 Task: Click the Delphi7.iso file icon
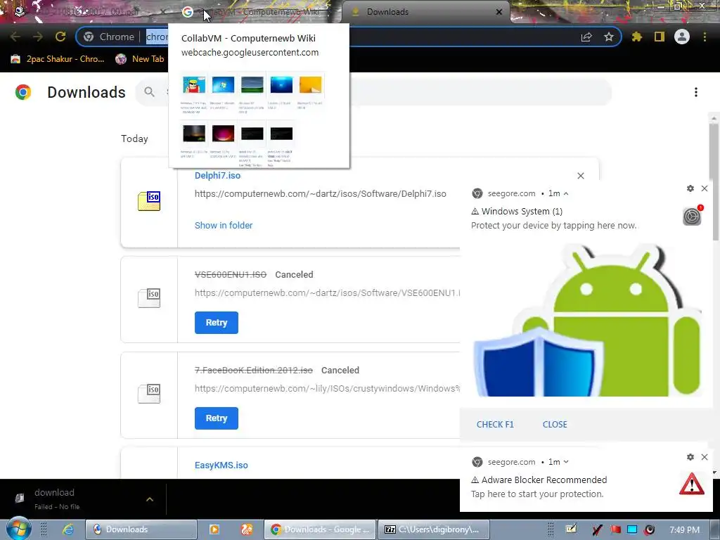click(x=149, y=201)
